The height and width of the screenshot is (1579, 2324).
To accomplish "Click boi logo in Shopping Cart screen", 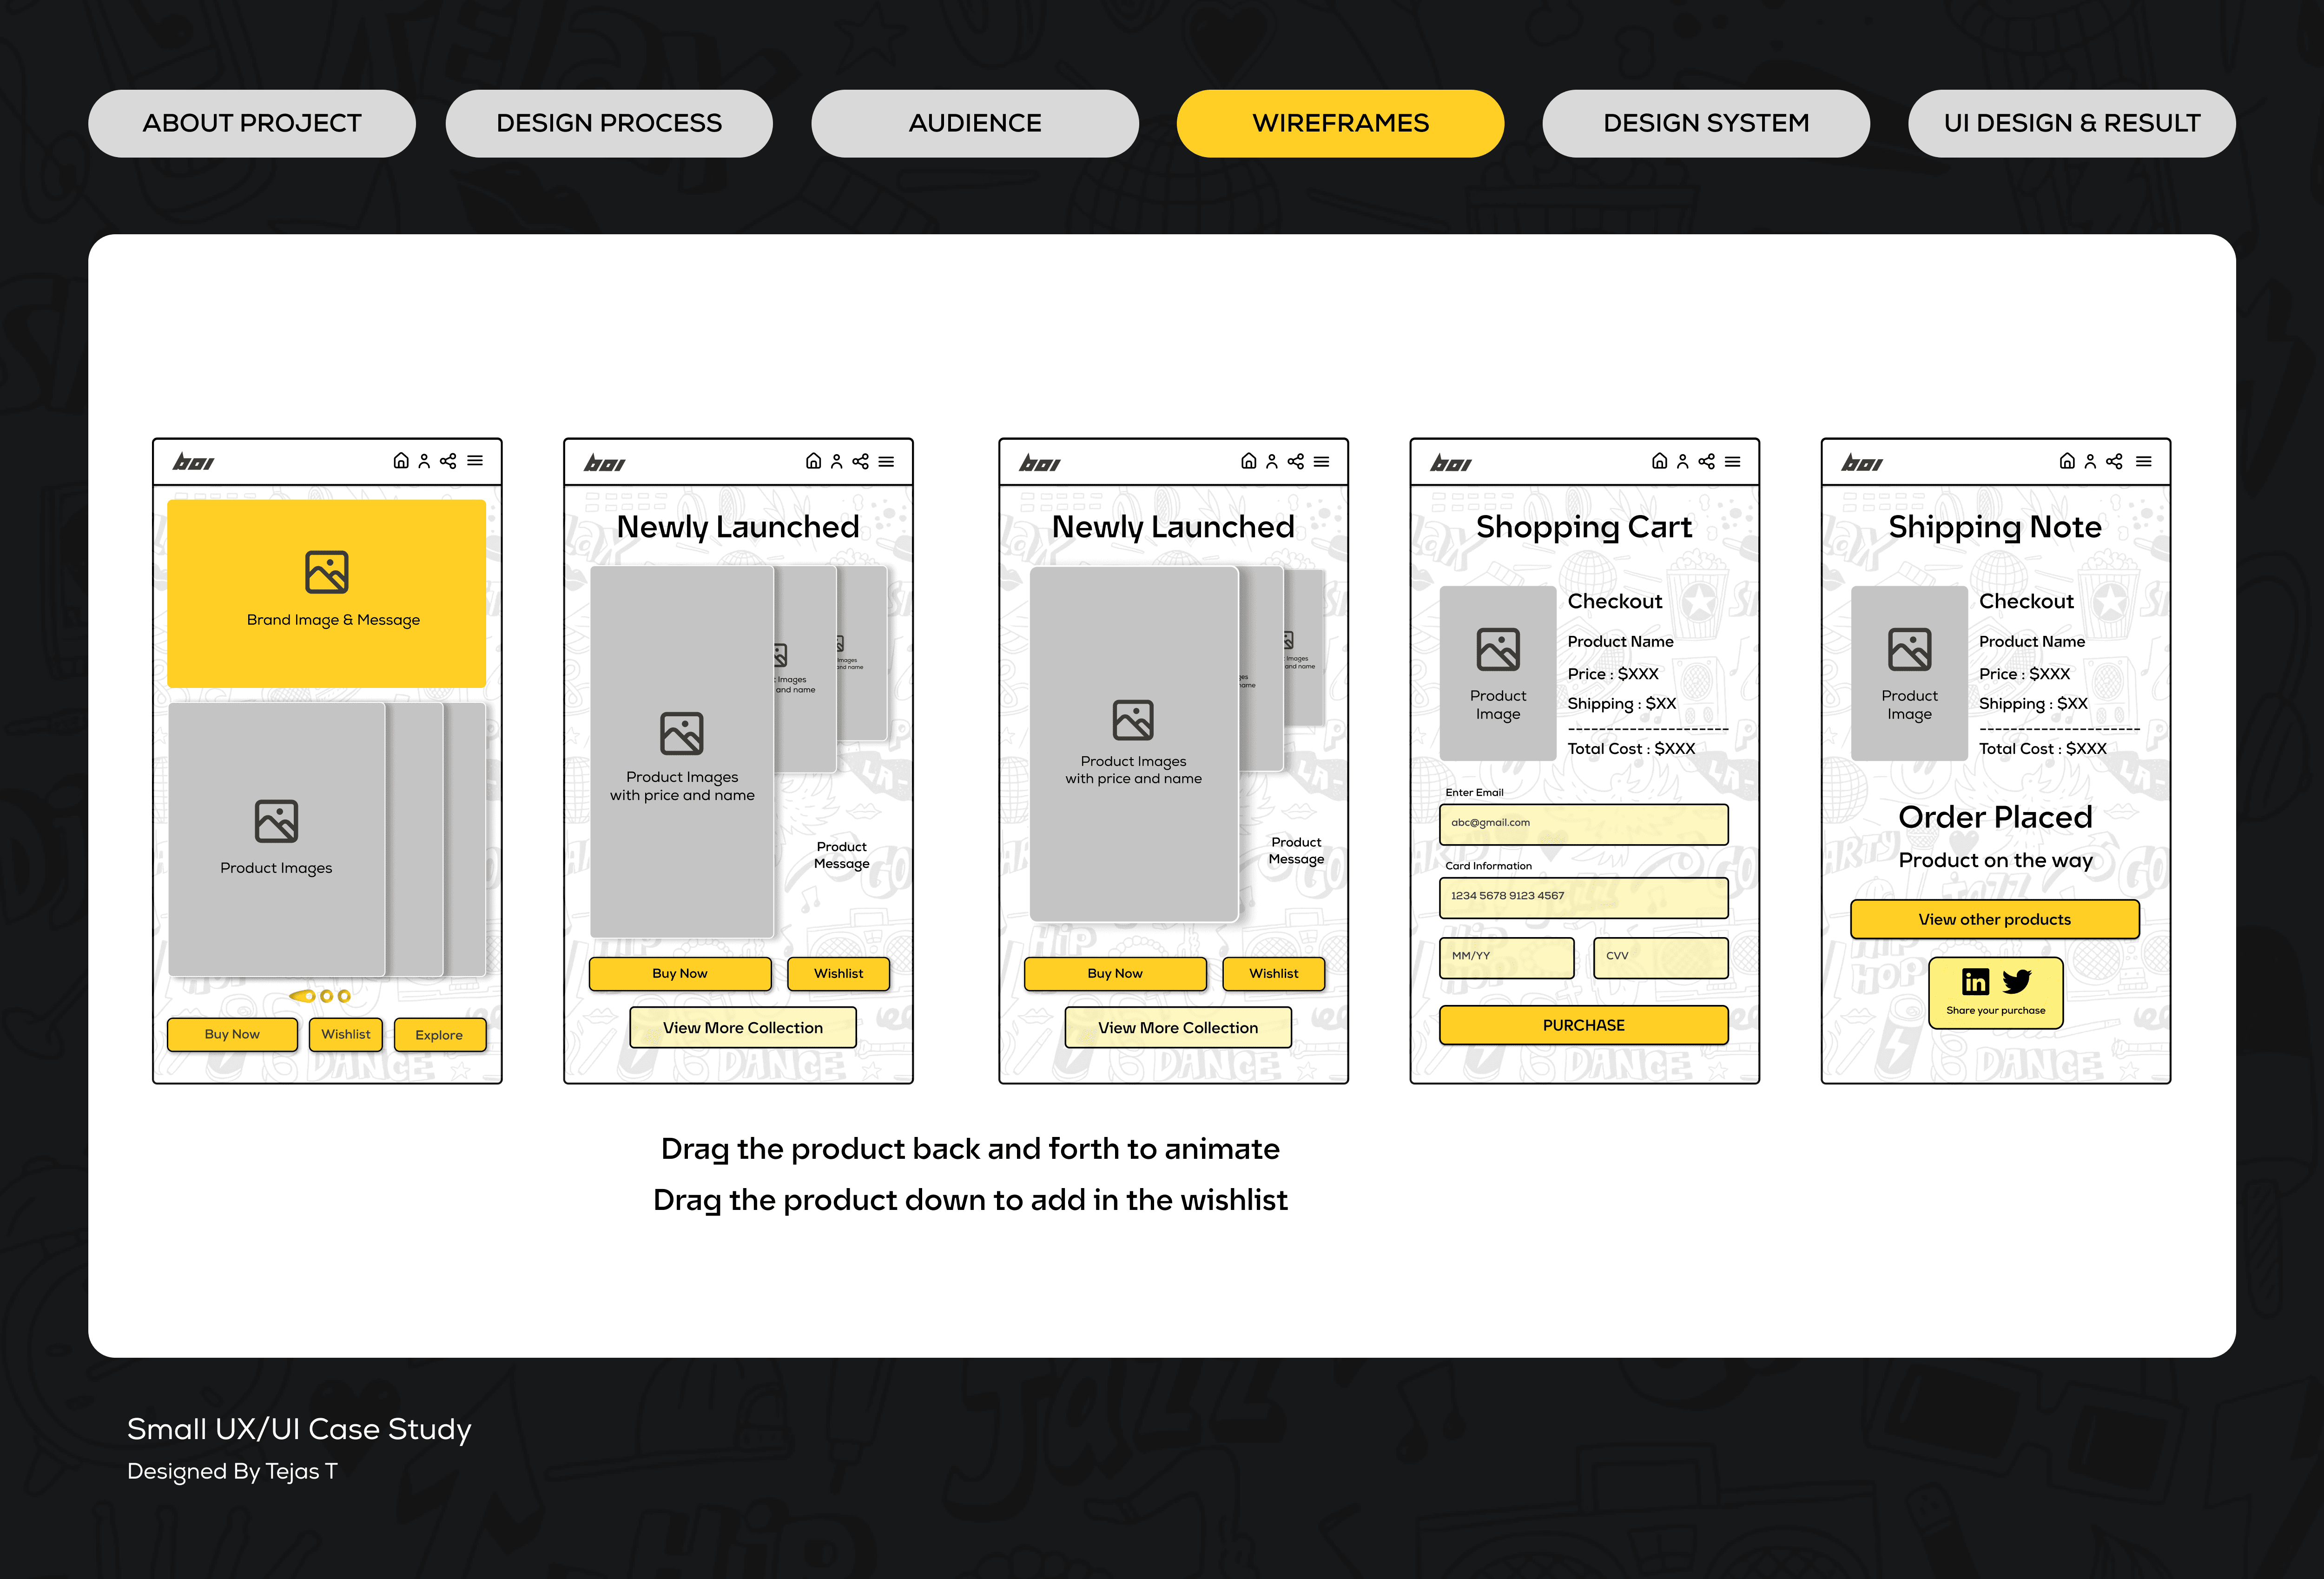I will (x=1450, y=463).
